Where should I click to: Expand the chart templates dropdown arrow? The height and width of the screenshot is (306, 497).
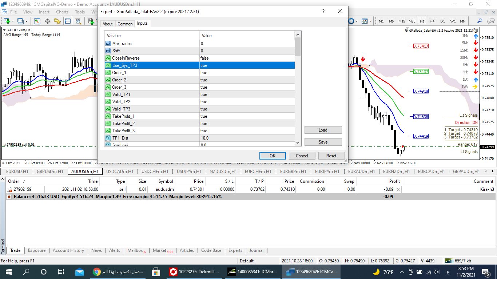point(371,21)
